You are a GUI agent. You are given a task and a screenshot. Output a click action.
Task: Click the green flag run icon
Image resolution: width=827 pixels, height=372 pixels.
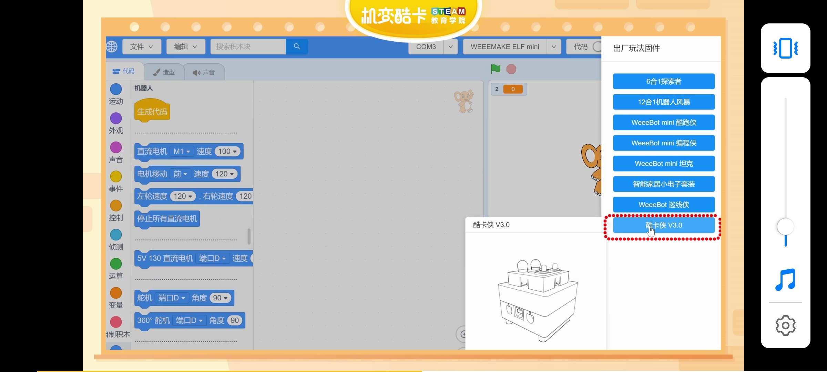click(495, 69)
